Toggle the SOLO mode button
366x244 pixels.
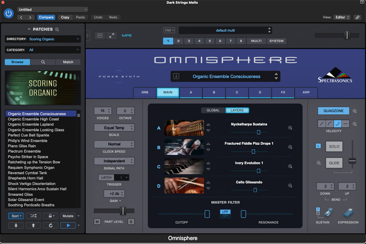click(x=334, y=147)
